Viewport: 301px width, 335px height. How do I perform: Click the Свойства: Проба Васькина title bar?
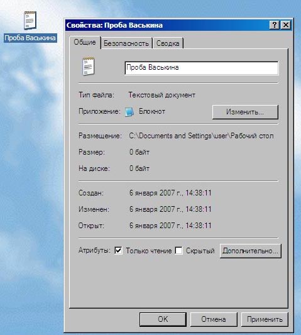(x=167, y=25)
